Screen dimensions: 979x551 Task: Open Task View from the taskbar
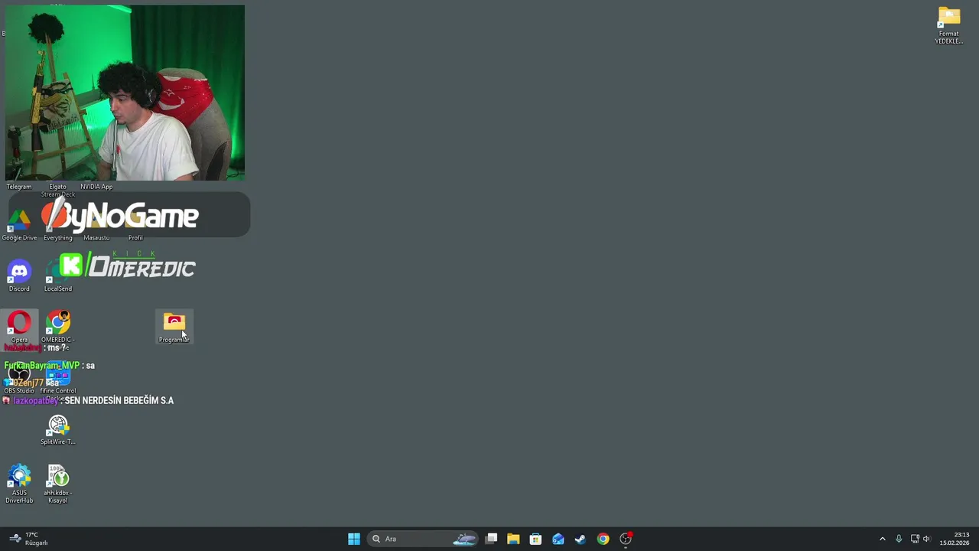[x=492, y=539]
